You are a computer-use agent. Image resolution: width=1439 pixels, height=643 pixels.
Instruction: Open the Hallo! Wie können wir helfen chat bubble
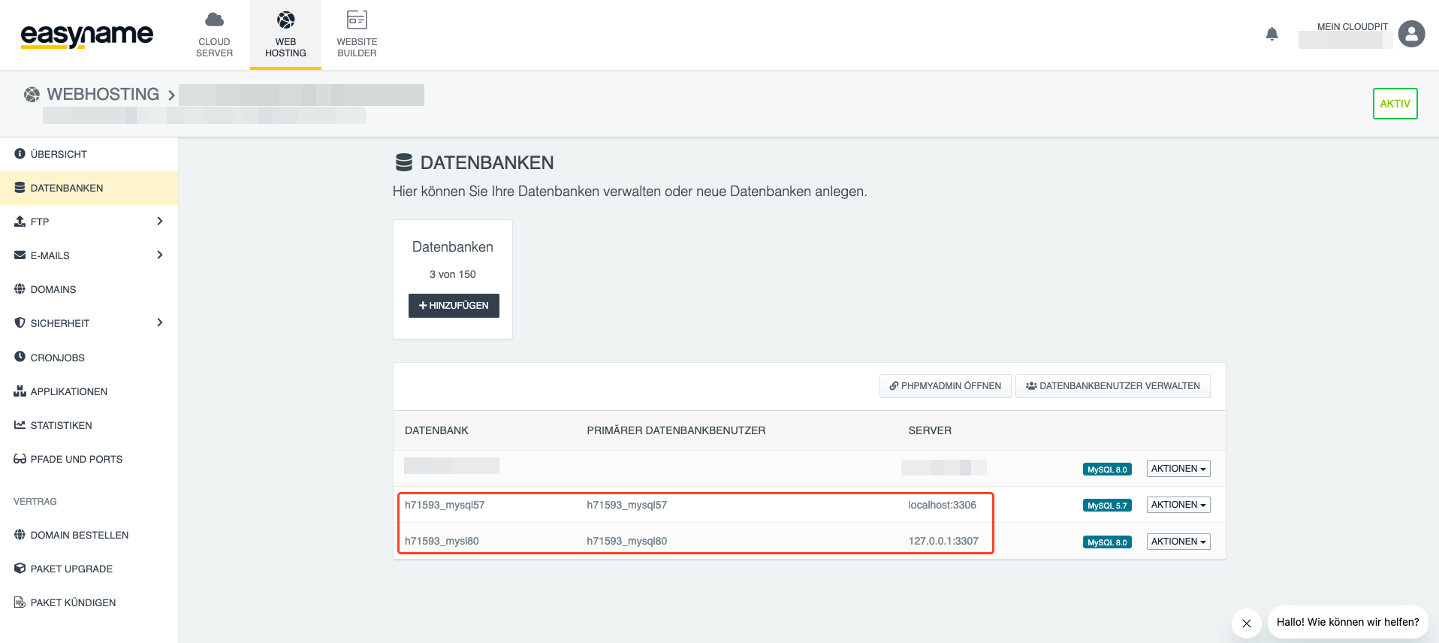coord(1347,622)
